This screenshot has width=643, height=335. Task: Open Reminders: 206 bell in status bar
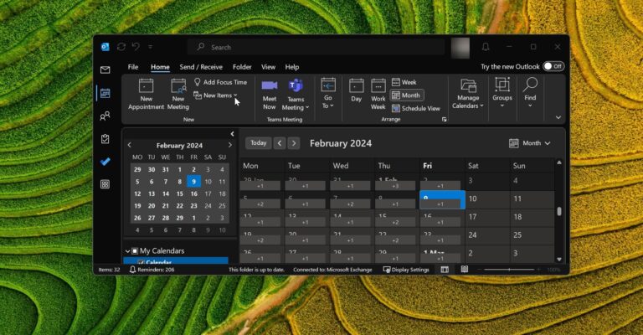point(152,270)
